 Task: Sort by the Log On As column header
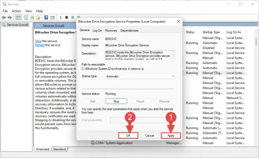coord(234,32)
